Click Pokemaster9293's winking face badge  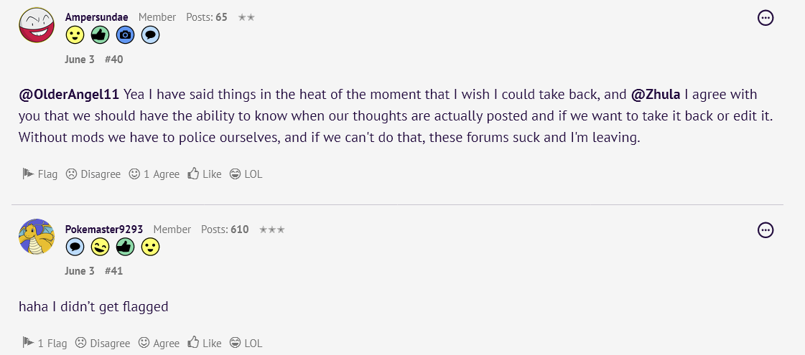click(100, 247)
